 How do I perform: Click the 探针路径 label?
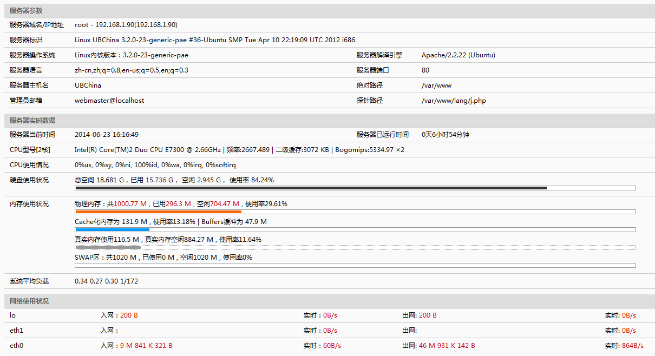point(370,101)
